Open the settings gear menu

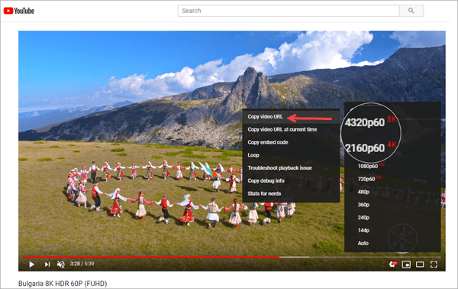coord(393,265)
